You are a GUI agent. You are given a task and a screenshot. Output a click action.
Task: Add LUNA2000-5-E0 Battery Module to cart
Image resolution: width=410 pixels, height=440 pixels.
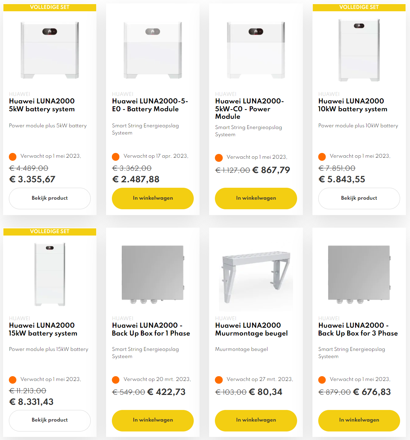(153, 198)
